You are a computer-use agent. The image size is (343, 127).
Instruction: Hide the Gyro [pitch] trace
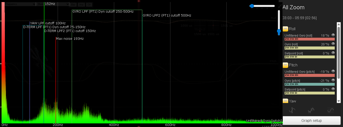(x=333, y=80)
